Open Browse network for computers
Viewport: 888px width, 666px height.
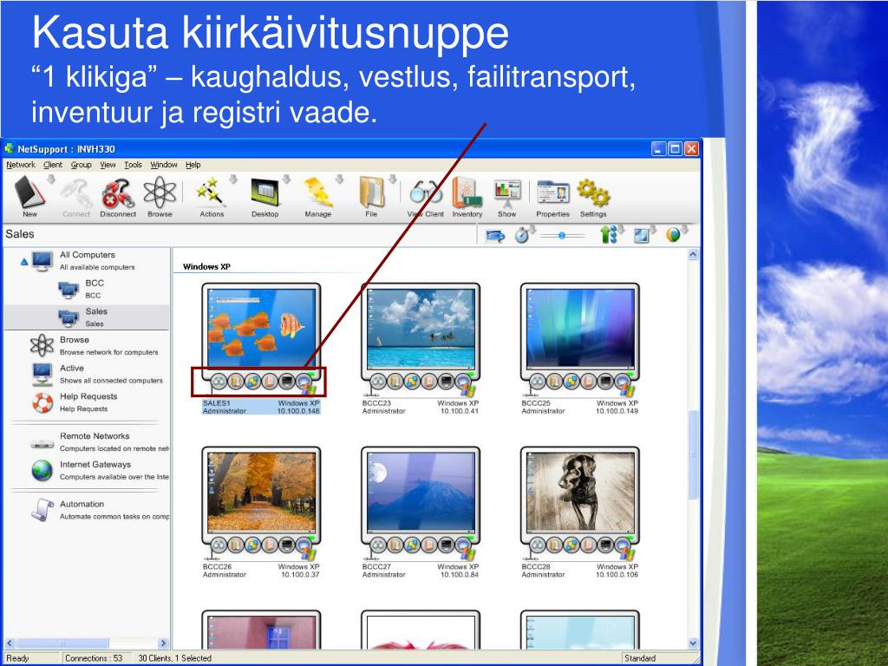click(x=94, y=345)
